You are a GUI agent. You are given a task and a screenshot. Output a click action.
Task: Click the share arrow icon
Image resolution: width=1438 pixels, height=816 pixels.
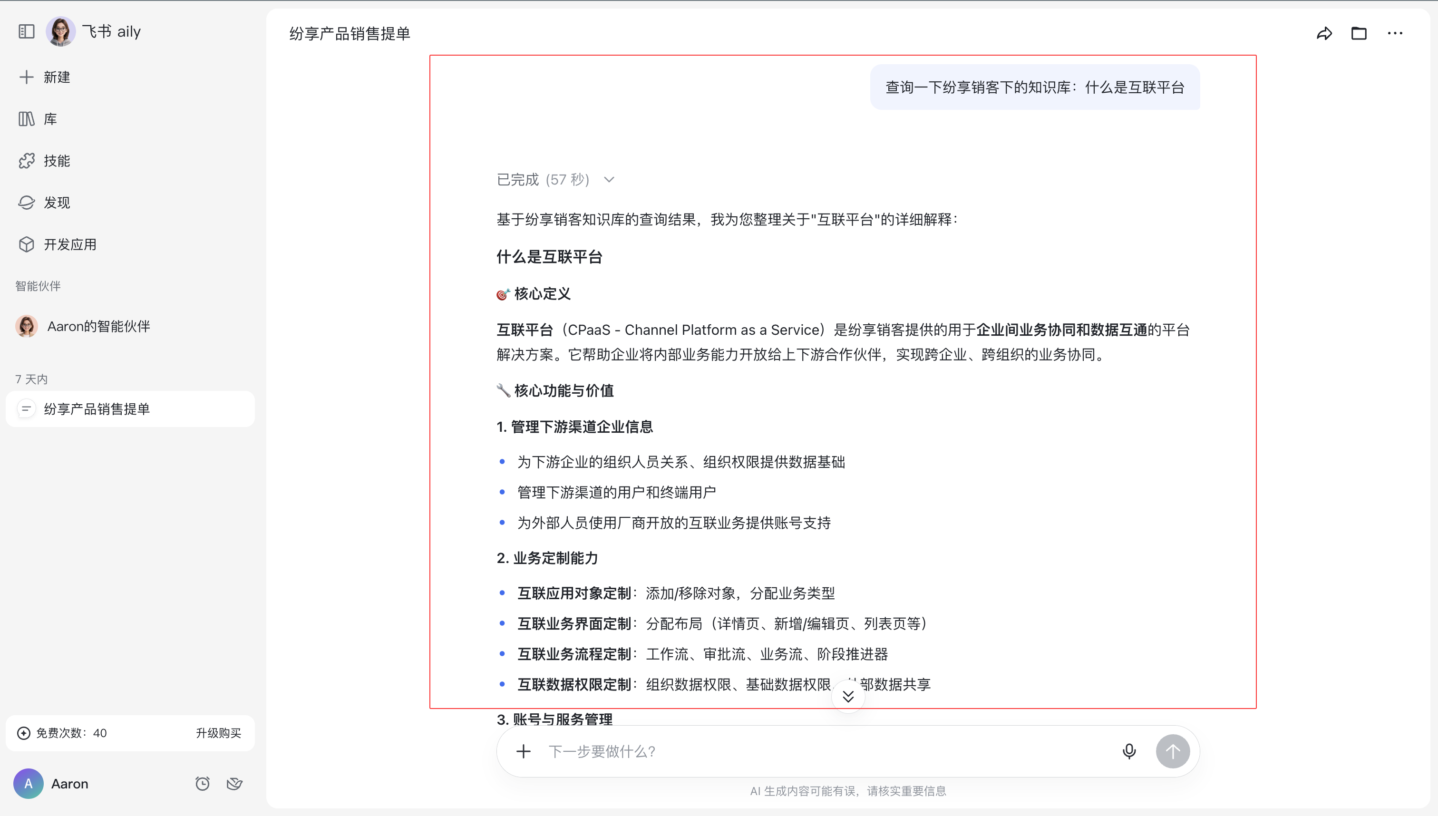(x=1324, y=34)
